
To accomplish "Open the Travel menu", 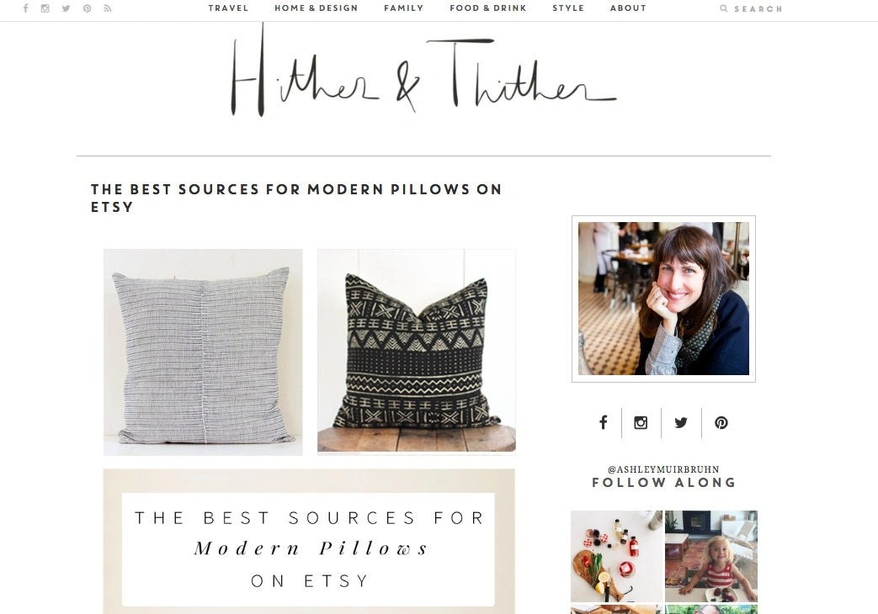I will point(228,8).
